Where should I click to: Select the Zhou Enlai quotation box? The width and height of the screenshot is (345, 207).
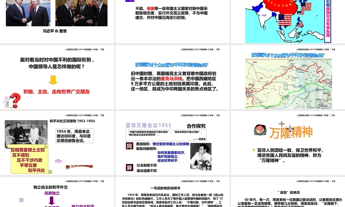[x=166, y=135]
